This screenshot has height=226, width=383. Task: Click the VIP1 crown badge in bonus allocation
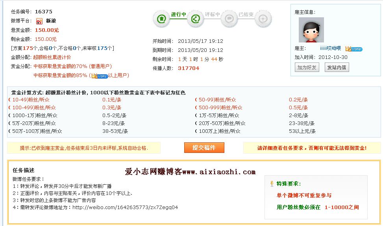pos(100,75)
